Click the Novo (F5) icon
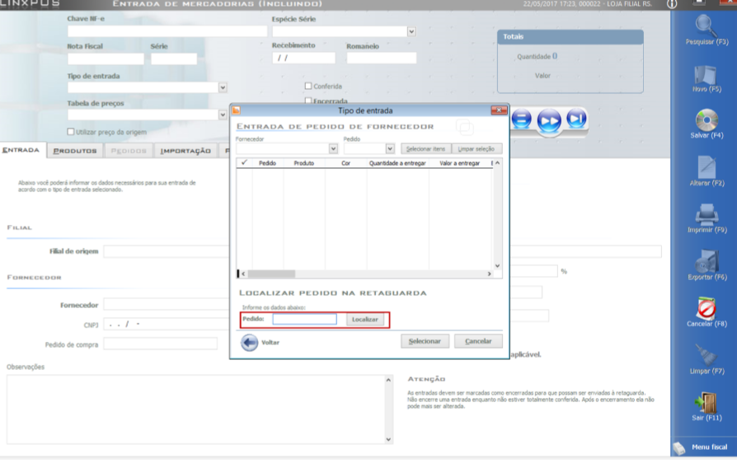The width and height of the screenshot is (737, 463). point(706,75)
